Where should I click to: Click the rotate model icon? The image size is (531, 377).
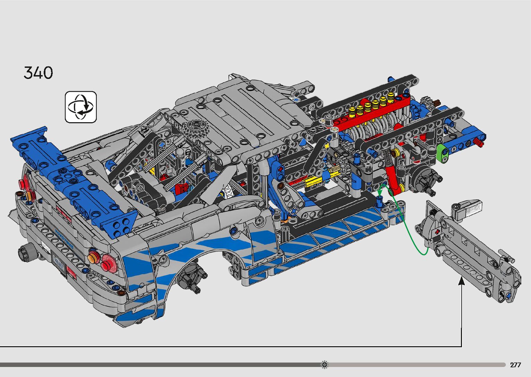[80, 107]
